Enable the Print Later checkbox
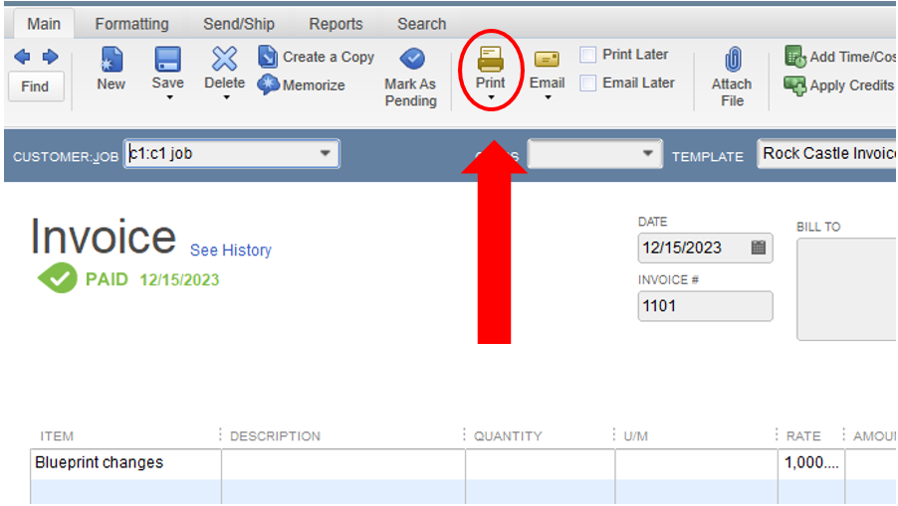 [588, 55]
